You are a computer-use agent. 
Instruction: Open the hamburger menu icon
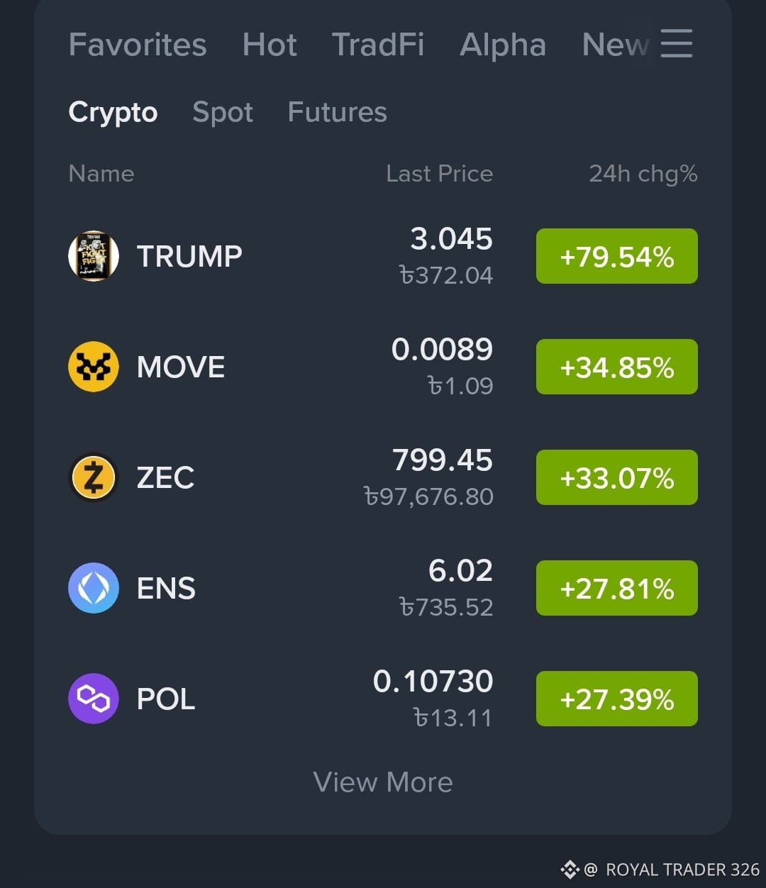[x=676, y=43]
